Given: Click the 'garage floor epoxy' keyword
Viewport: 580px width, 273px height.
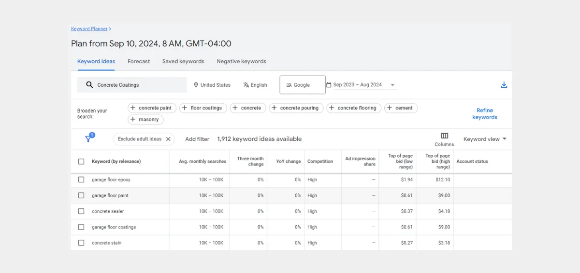Looking at the screenshot, I should [x=111, y=179].
